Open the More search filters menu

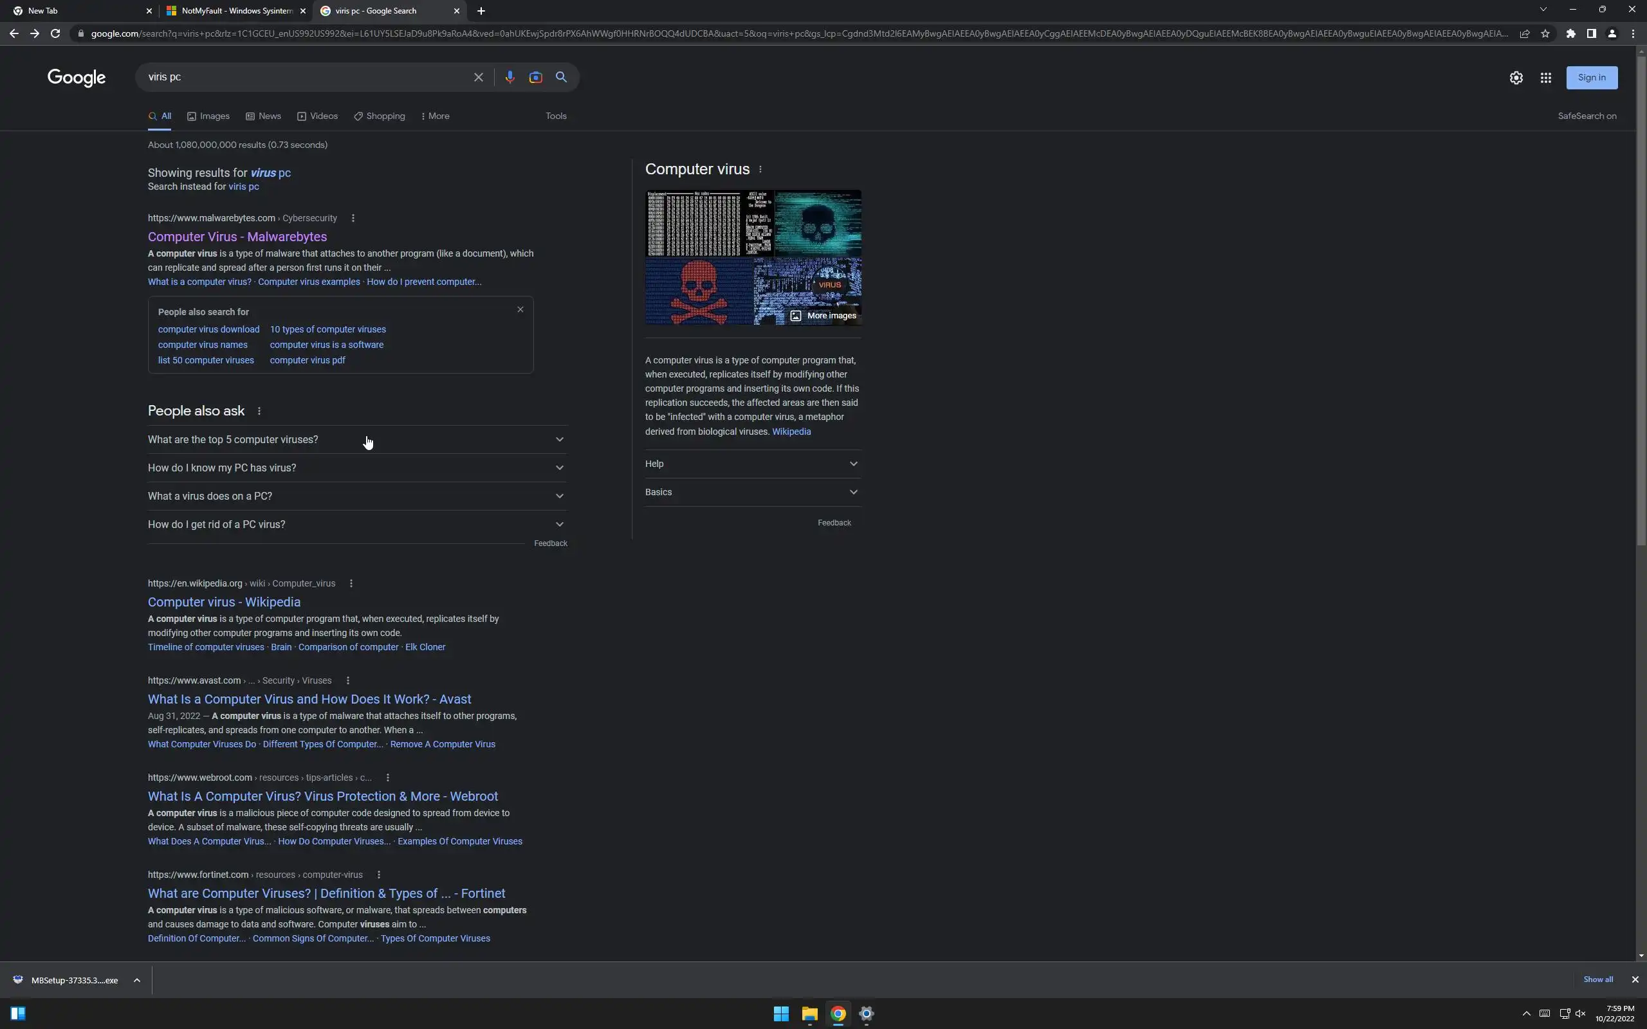tap(435, 116)
